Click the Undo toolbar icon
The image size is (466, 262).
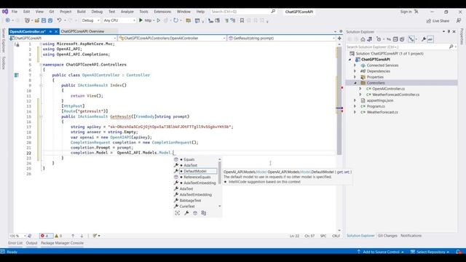point(59,20)
